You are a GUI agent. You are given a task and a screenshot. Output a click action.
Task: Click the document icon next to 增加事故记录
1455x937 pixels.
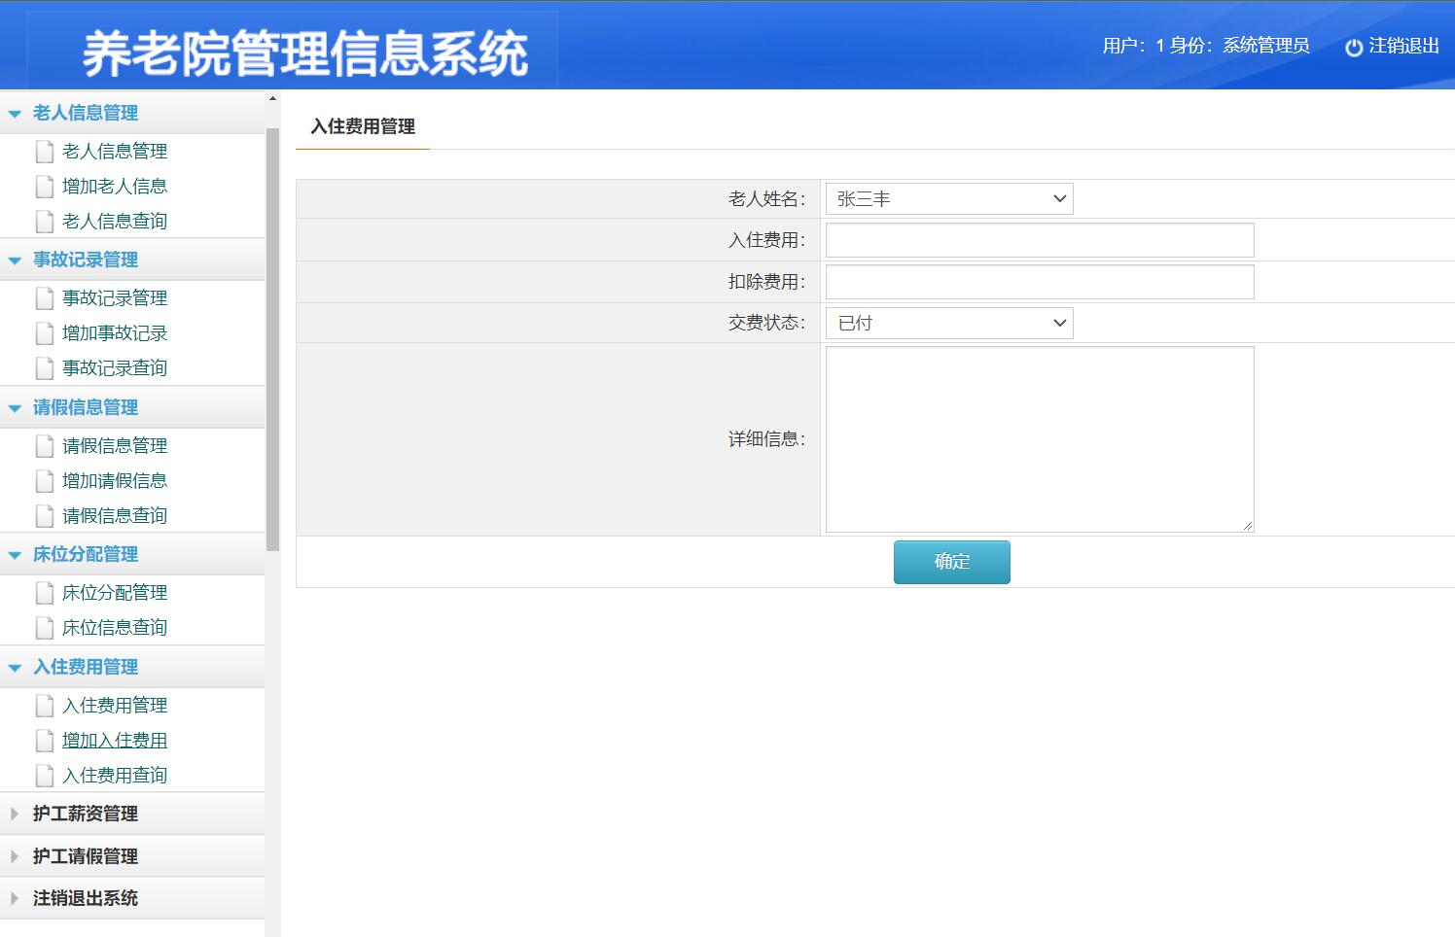point(44,332)
